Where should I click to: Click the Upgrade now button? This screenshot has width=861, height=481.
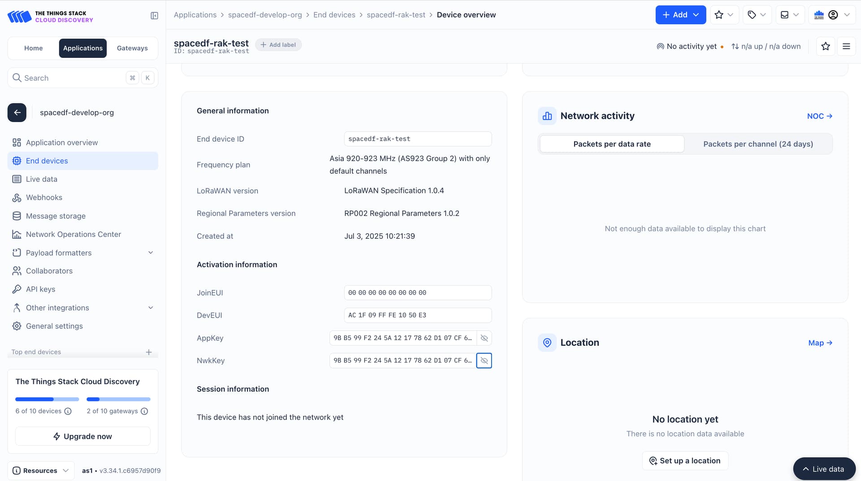[x=83, y=436]
